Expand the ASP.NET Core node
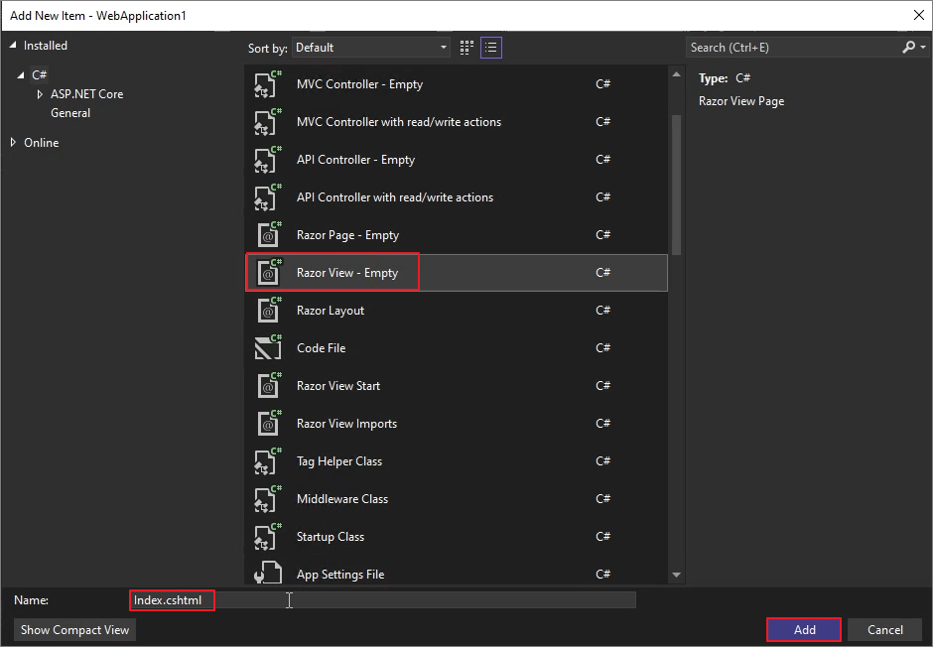 tap(40, 94)
